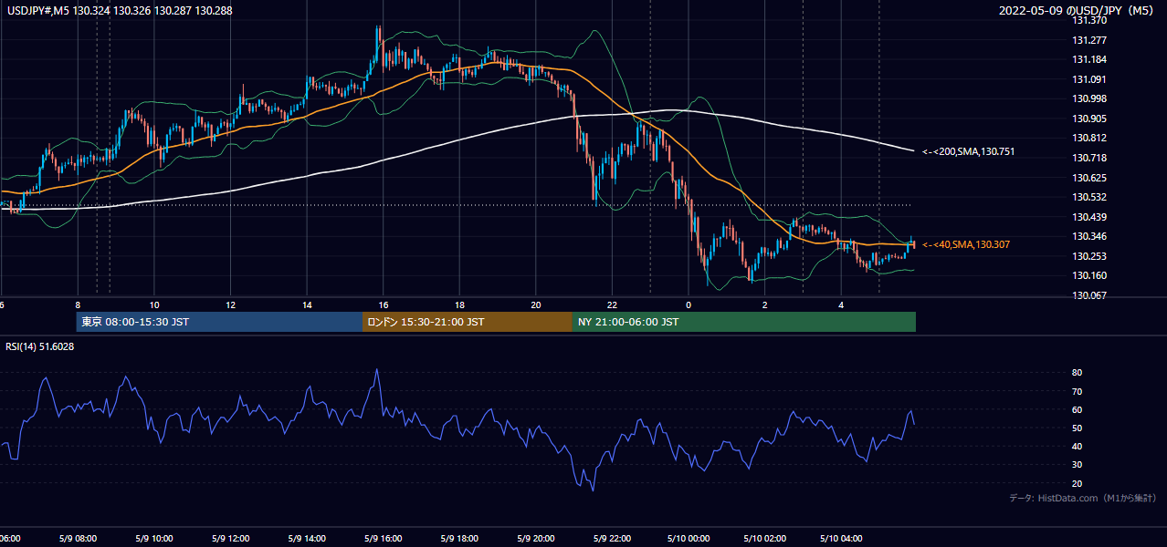Click the bottom date label 5/9 20:00
Viewport: 1167px width, 547px height.
click(536, 538)
